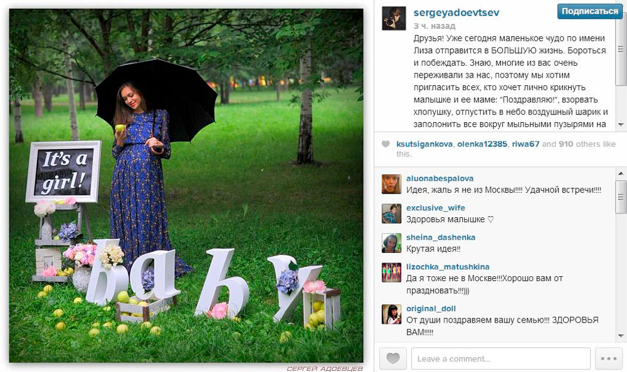The height and width of the screenshot is (372, 627).
Task: Click the caption scroll down arrow
Action: click(621, 125)
